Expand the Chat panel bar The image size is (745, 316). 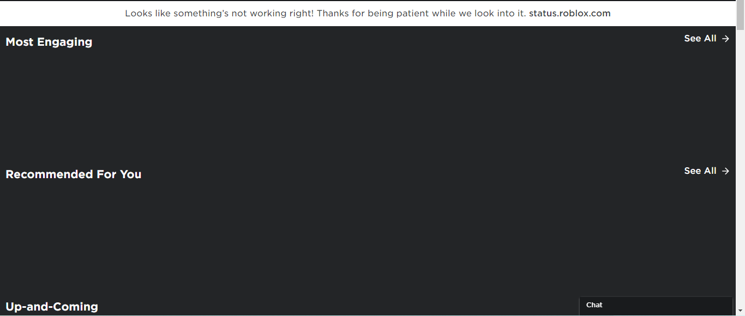656,306
